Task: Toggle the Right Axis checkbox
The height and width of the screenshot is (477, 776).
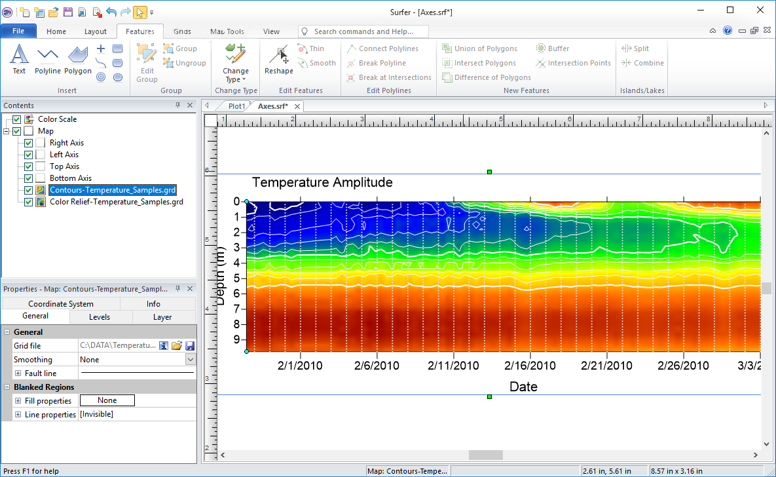Action: (28, 143)
